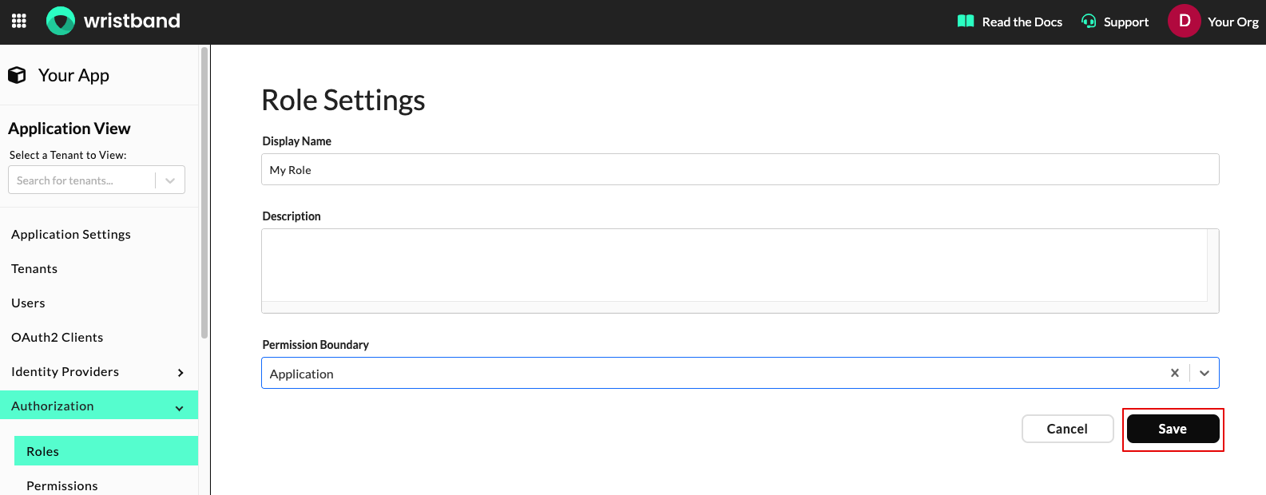Collapse the Authorization section
This screenshot has height=495, width=1266.
(x=180, y=407)
